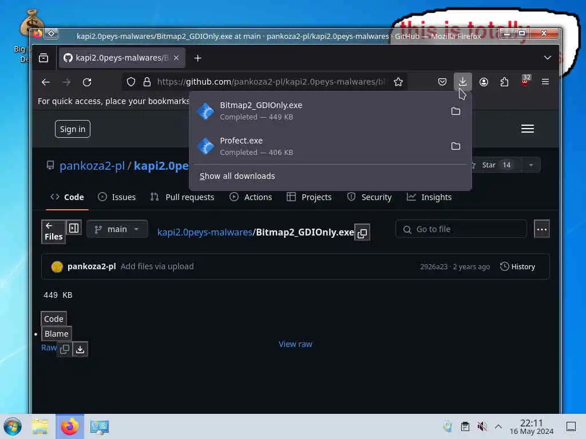Open the Windows Start orb
Viewport: 586px width, 439px height.
13,426
